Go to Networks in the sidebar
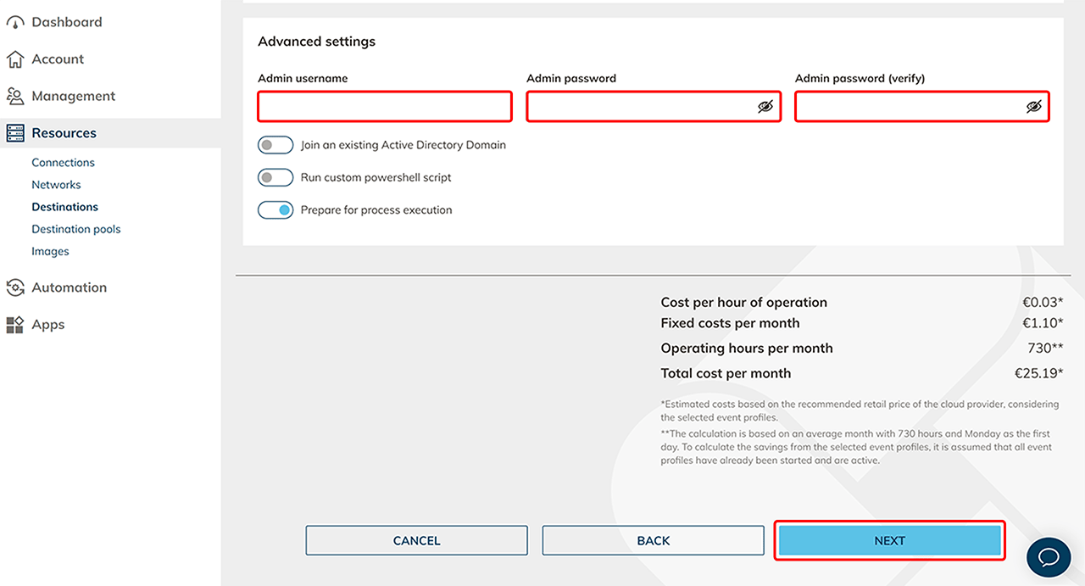Image resolution: width=1085 pixels, height=586 pixels. tap(56, 185)
